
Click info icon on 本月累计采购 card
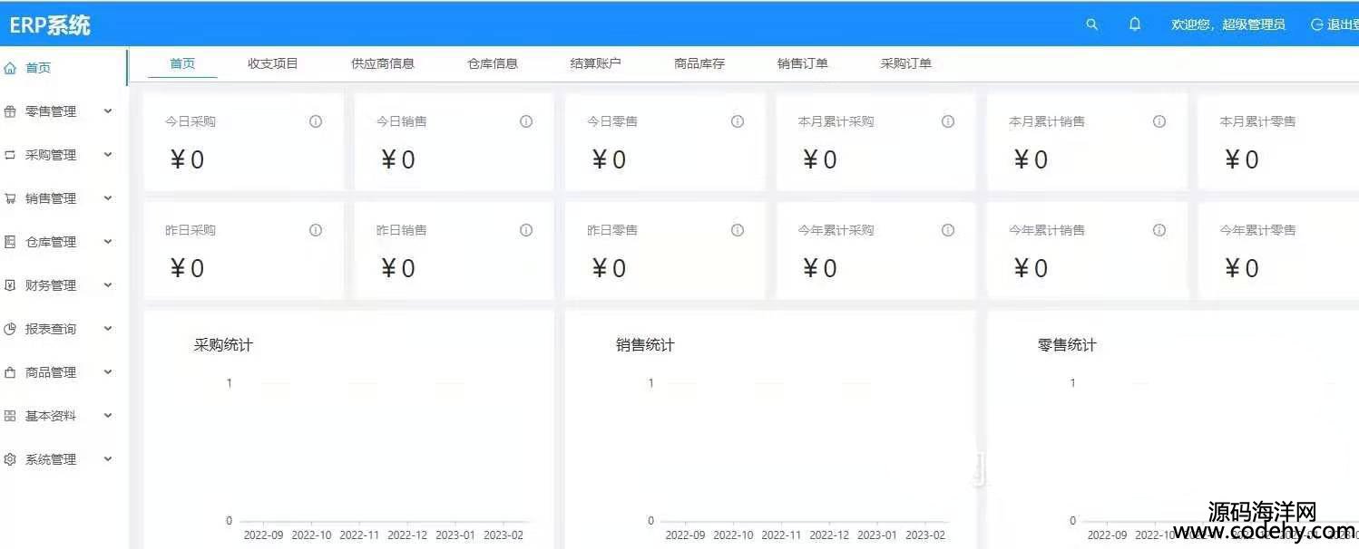948,121
